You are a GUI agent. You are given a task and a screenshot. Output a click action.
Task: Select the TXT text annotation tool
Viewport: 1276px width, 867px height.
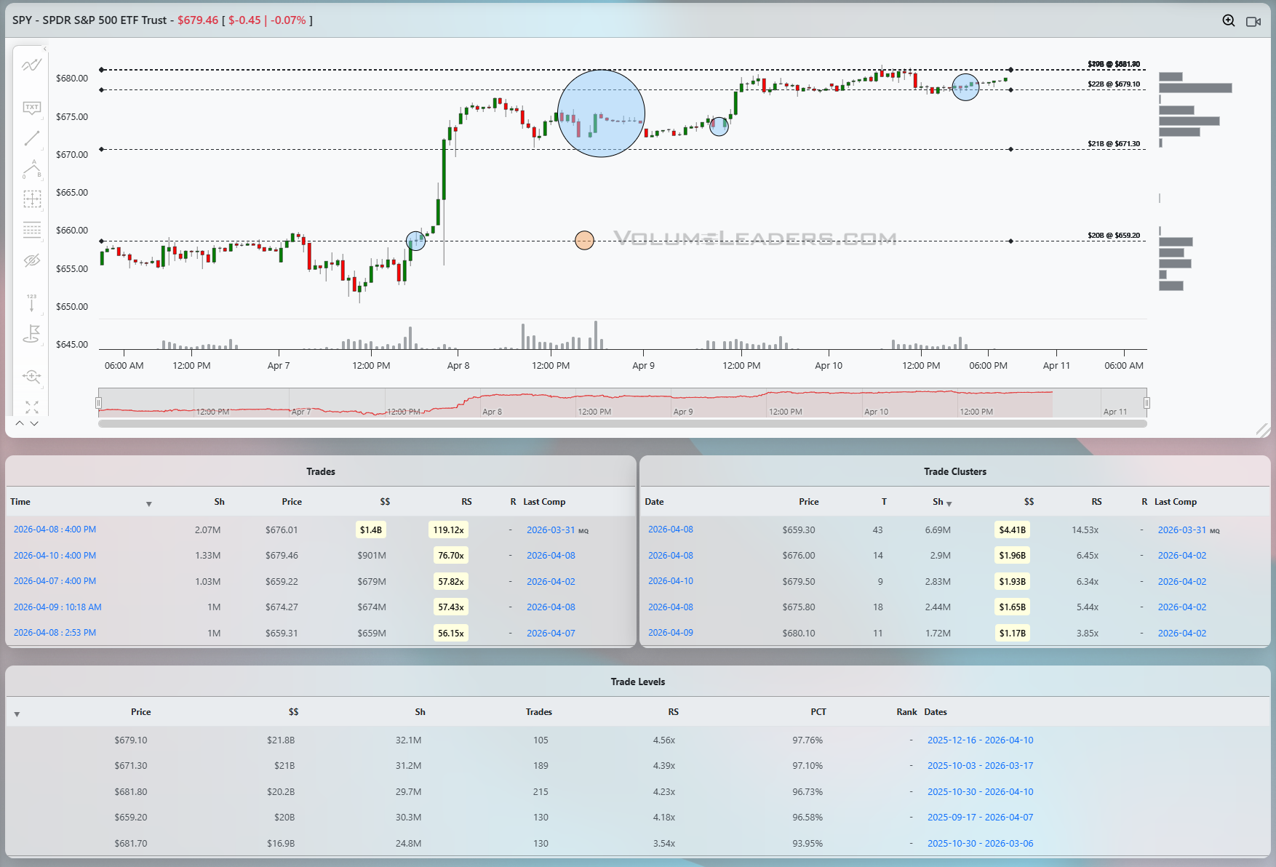pos(31,108)
